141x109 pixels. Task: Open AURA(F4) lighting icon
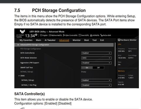tap(91, 35)
